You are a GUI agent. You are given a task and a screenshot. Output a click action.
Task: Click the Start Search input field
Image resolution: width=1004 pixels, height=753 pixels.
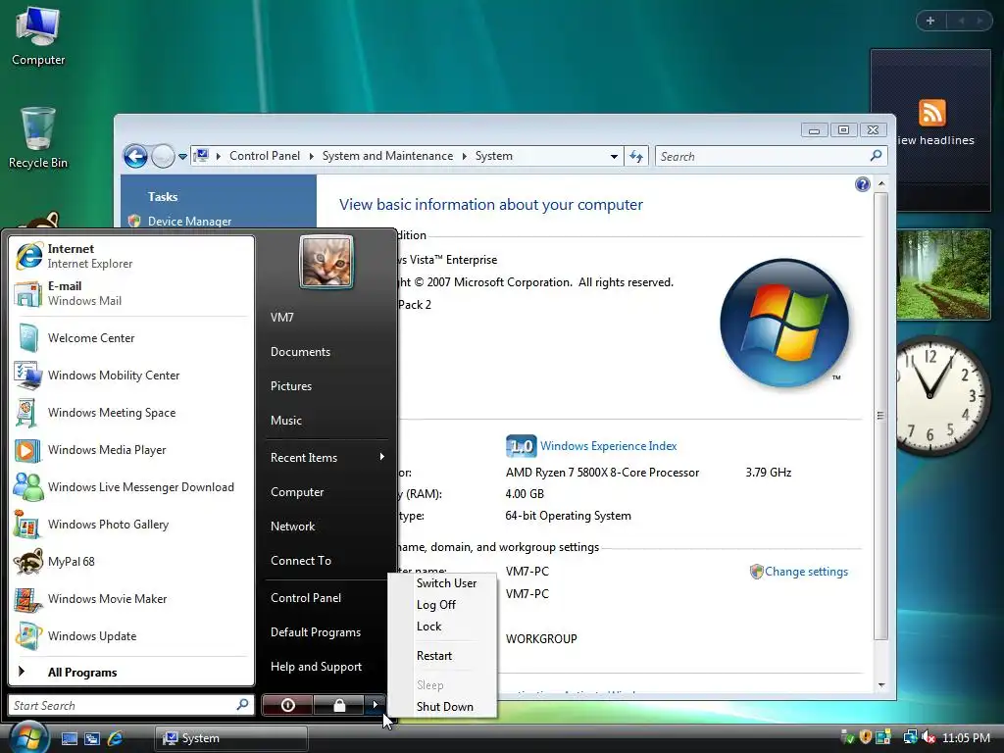click(122, 705)
